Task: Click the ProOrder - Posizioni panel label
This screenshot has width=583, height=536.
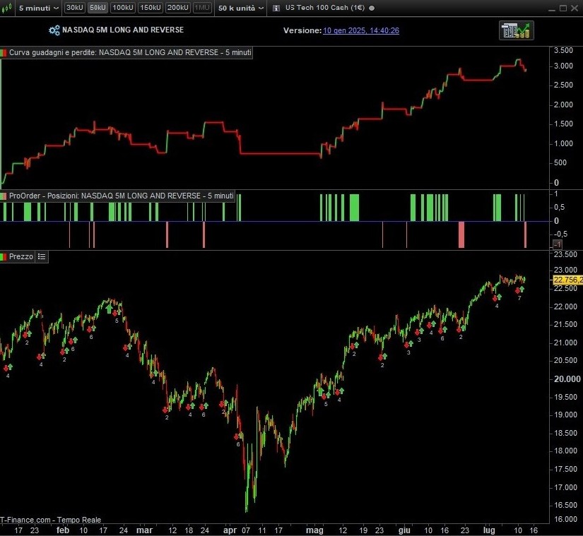Action: [122, 196]
